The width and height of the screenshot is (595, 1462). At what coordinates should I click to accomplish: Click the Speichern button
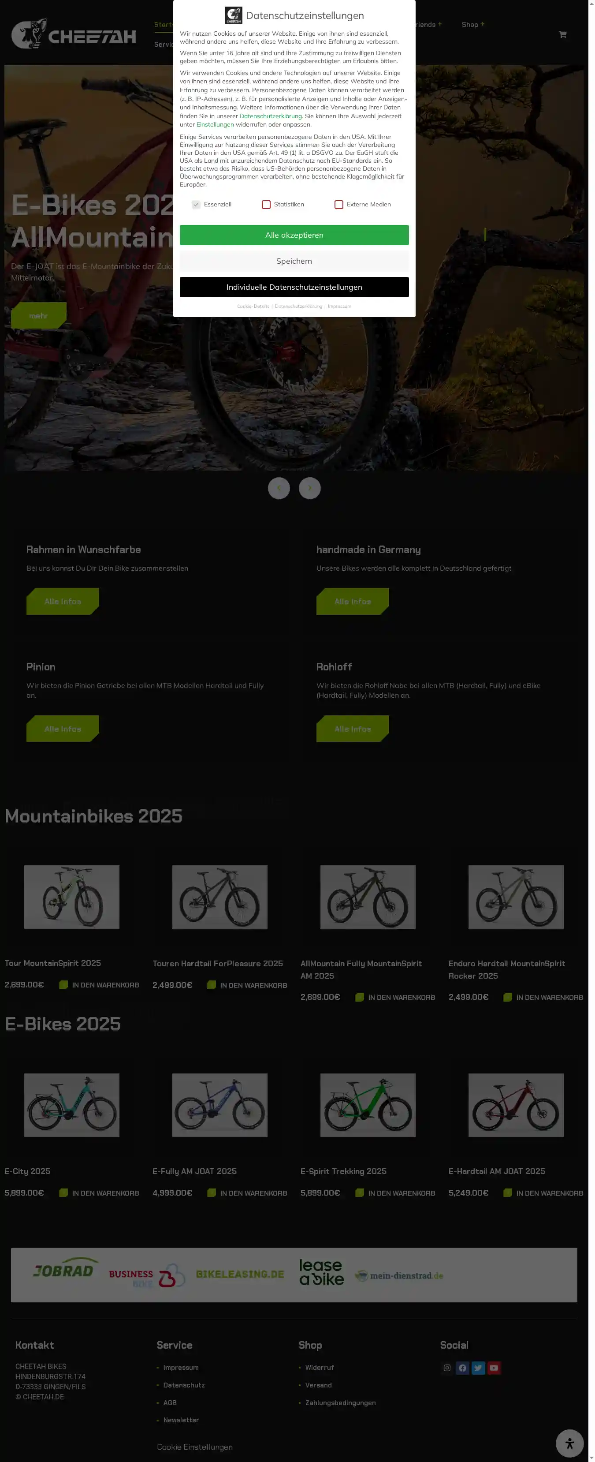point(294,261)
